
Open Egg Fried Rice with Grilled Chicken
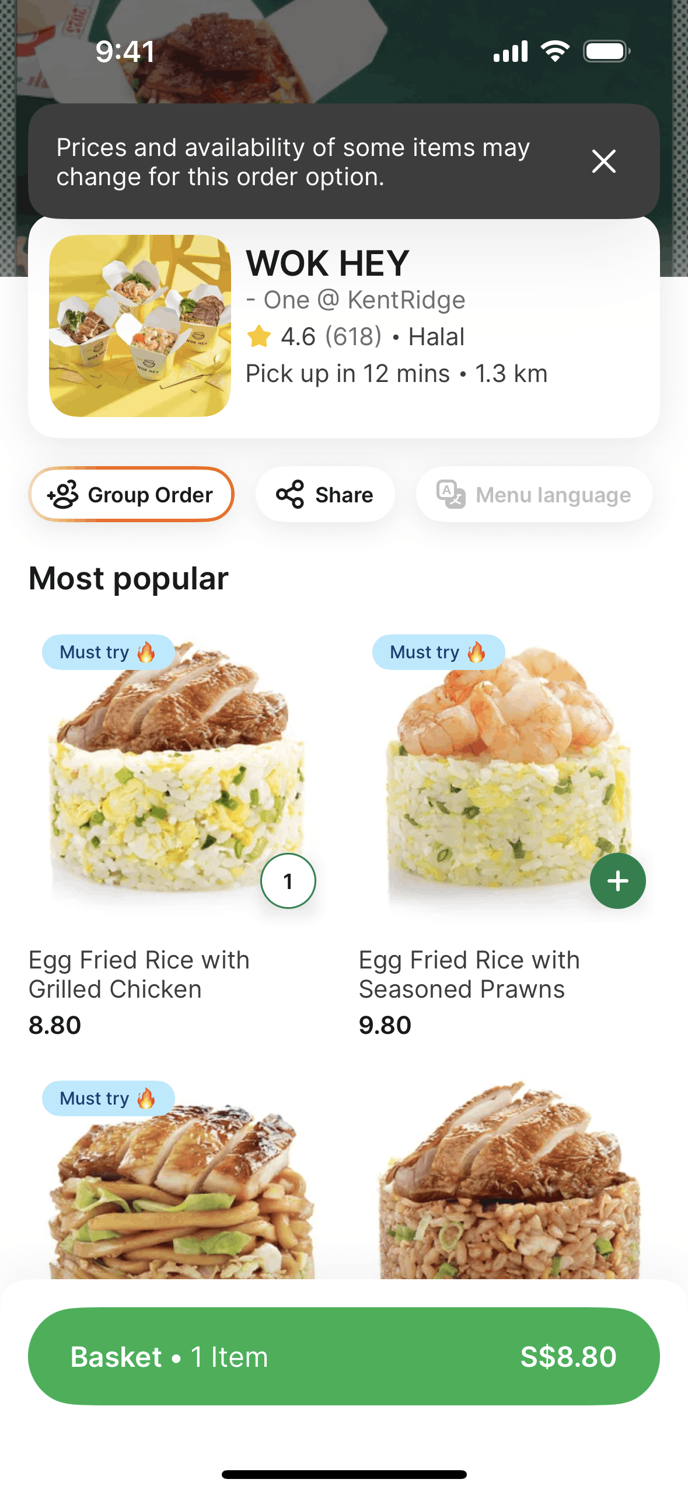[139, 974]
